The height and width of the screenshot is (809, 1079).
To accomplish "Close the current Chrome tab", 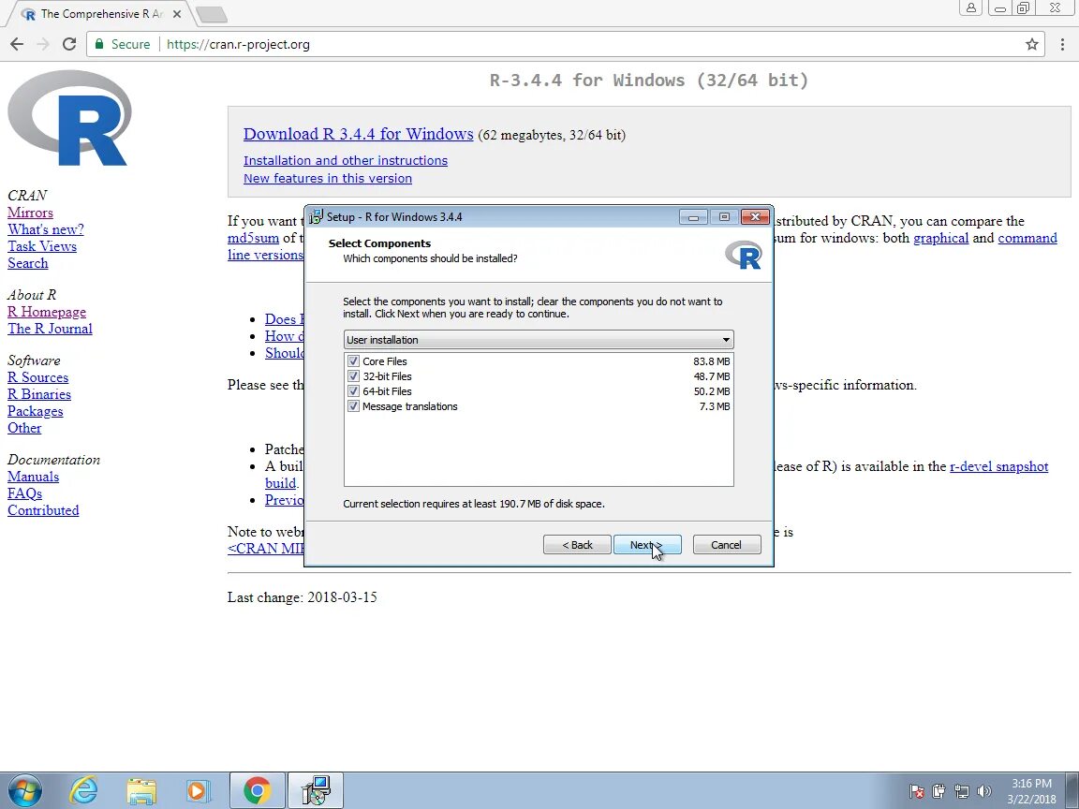I will pos(177,14).
